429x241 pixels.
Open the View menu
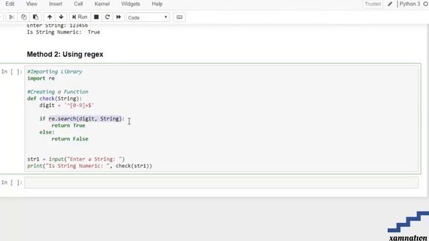point(32,4)
